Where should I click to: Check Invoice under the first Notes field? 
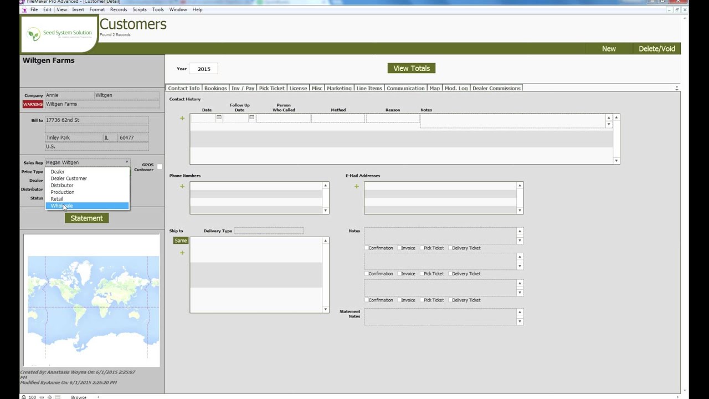pos(399,248)
